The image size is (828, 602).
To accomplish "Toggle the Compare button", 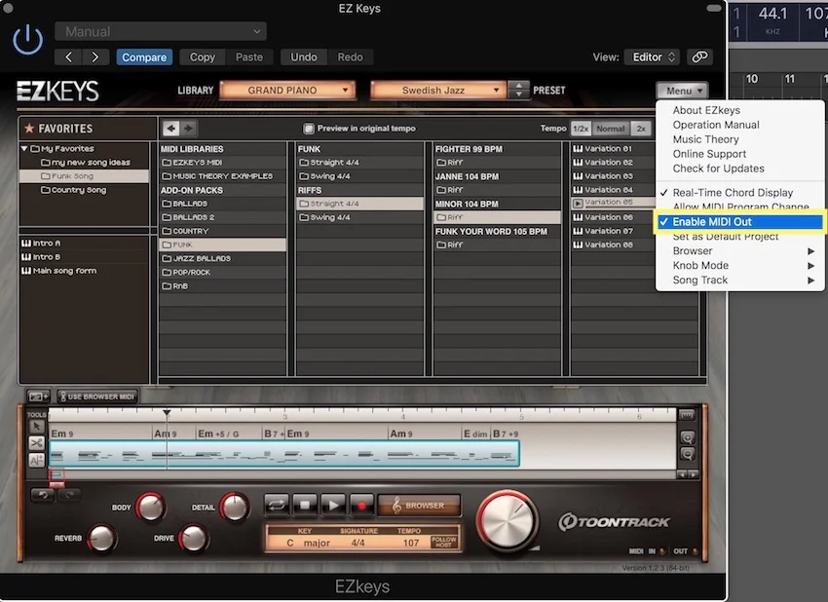I will coord(144,57).
